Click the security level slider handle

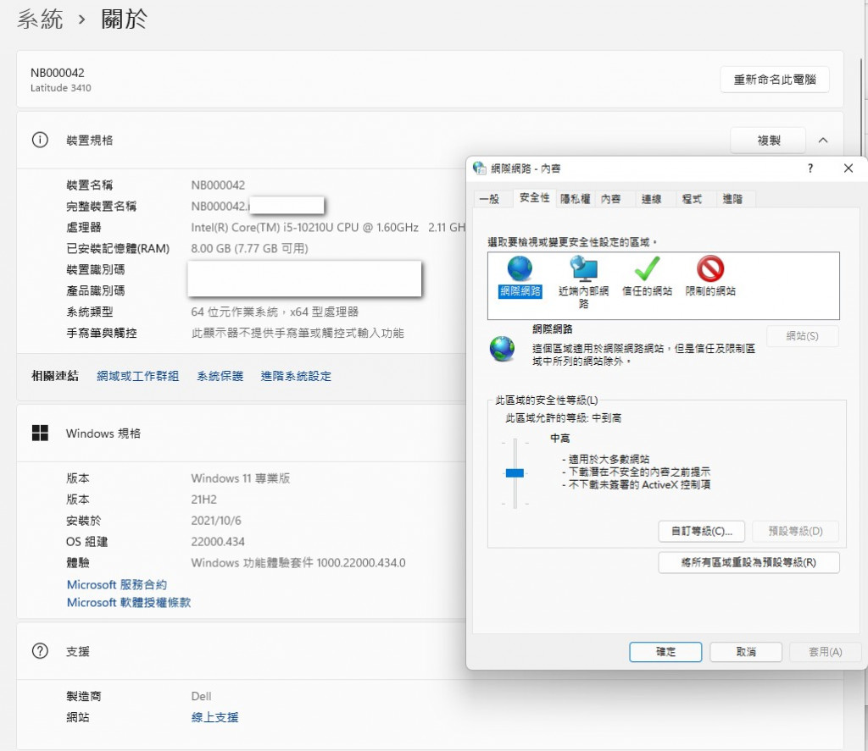tap(515, 472)
